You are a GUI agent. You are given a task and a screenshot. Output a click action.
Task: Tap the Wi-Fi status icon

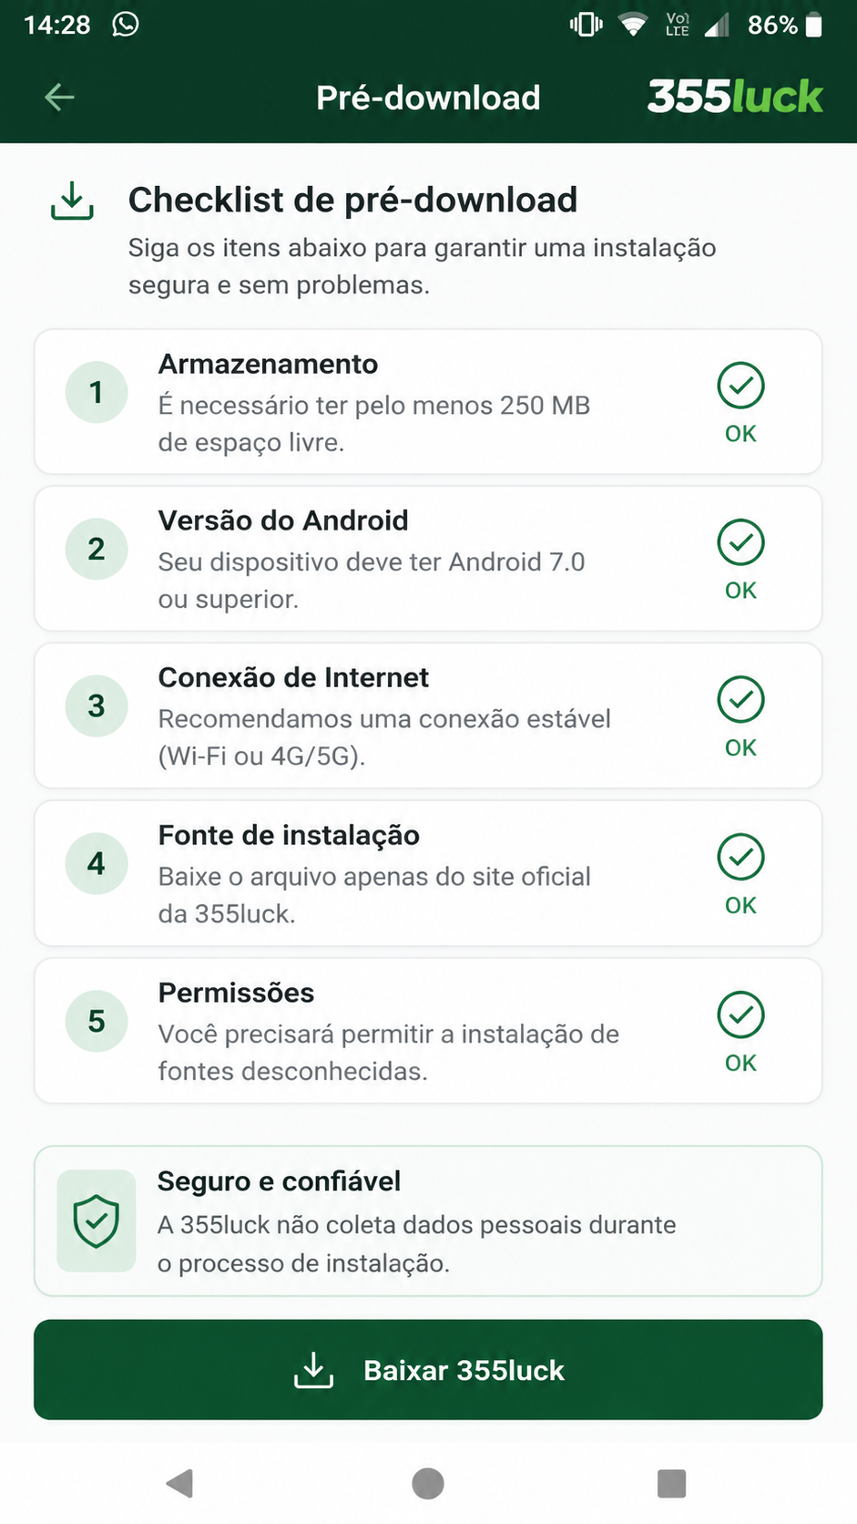pyautogui.click(x=632, y=25)
